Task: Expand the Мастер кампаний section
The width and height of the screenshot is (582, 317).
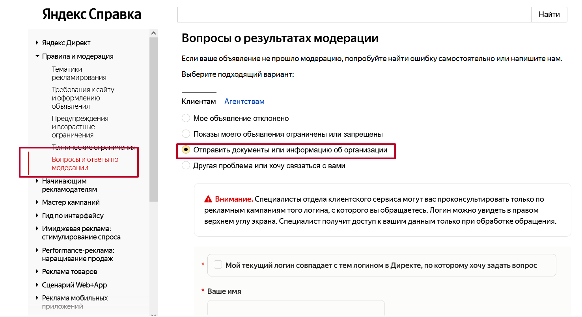Action: (37, 202)
